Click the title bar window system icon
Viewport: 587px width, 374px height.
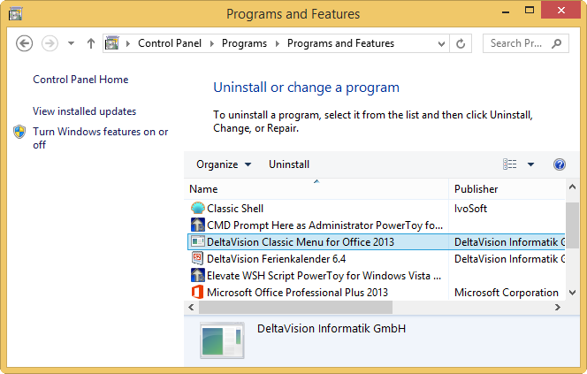pos(16,14)
